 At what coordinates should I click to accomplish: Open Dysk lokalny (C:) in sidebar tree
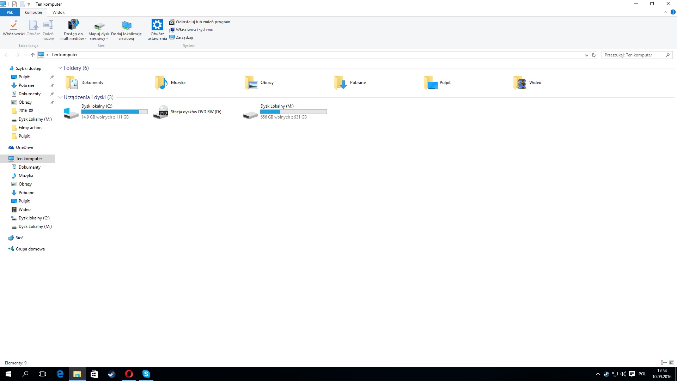[34, 218]
